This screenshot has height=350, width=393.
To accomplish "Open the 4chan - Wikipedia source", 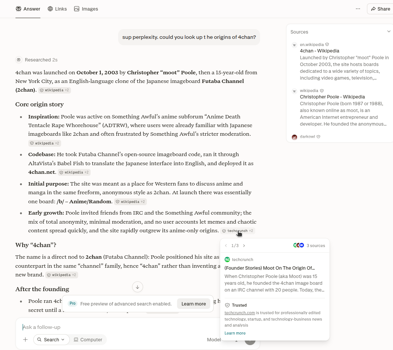I will coord(319,51).
